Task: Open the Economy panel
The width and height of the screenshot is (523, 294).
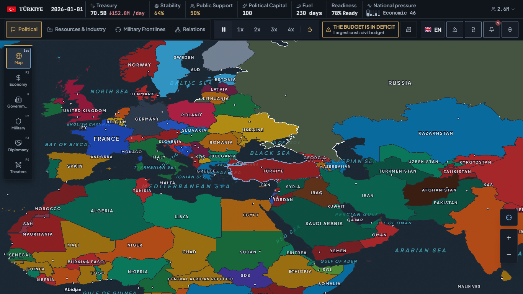Action: tap(18, 80)
